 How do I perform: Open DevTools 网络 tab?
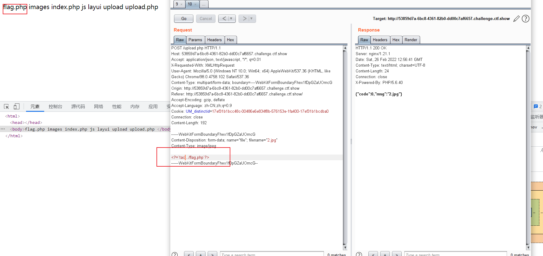pos(99,106)
